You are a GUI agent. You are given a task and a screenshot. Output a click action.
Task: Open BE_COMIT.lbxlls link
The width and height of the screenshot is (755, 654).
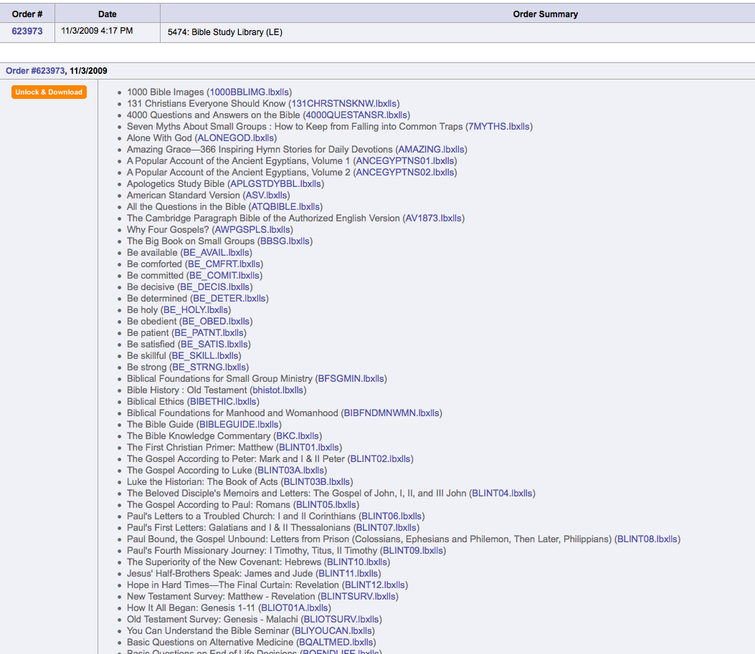224,276
